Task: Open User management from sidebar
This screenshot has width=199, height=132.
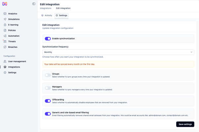Action: [x=17, y=61]
